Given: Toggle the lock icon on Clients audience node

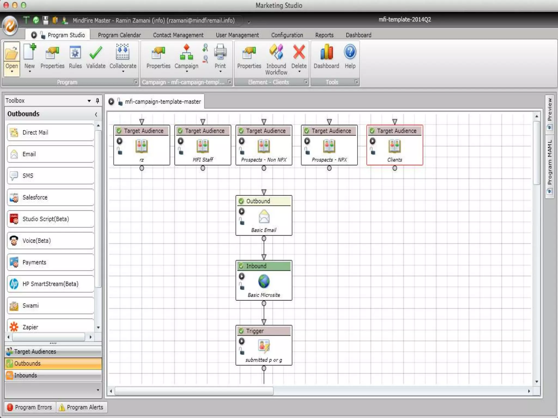Looking at the screenshot, I should click(373, 151).
